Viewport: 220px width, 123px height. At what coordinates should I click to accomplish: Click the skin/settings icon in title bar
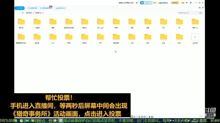191,3
